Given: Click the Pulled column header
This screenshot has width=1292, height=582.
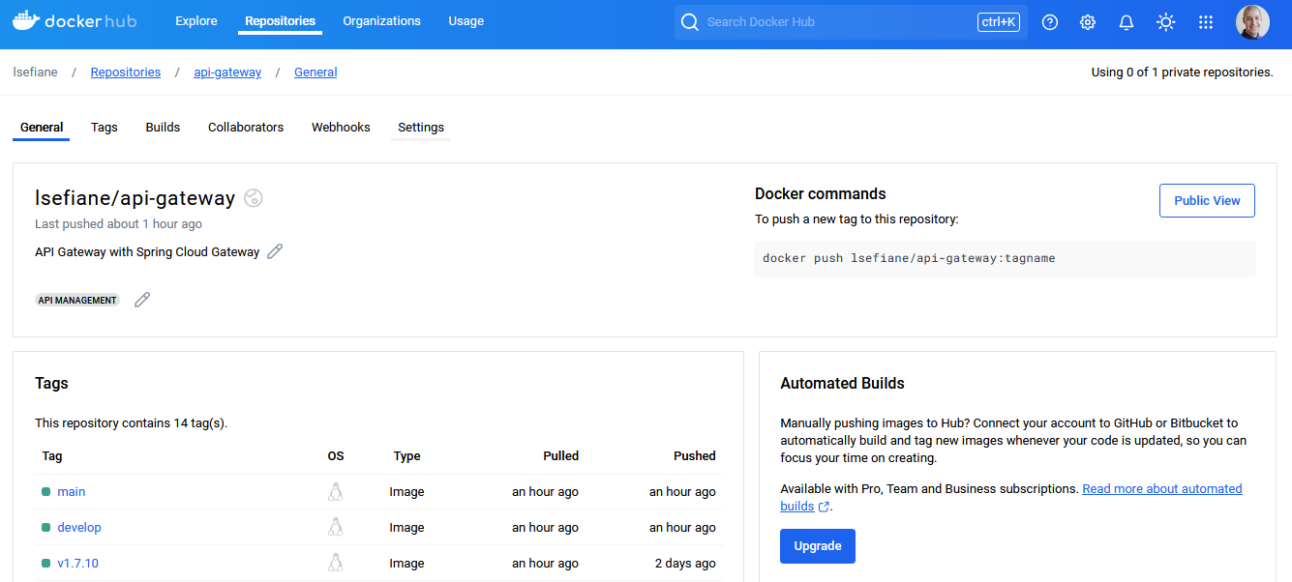Looking at the screenshot, I should (x=561, y=456).
